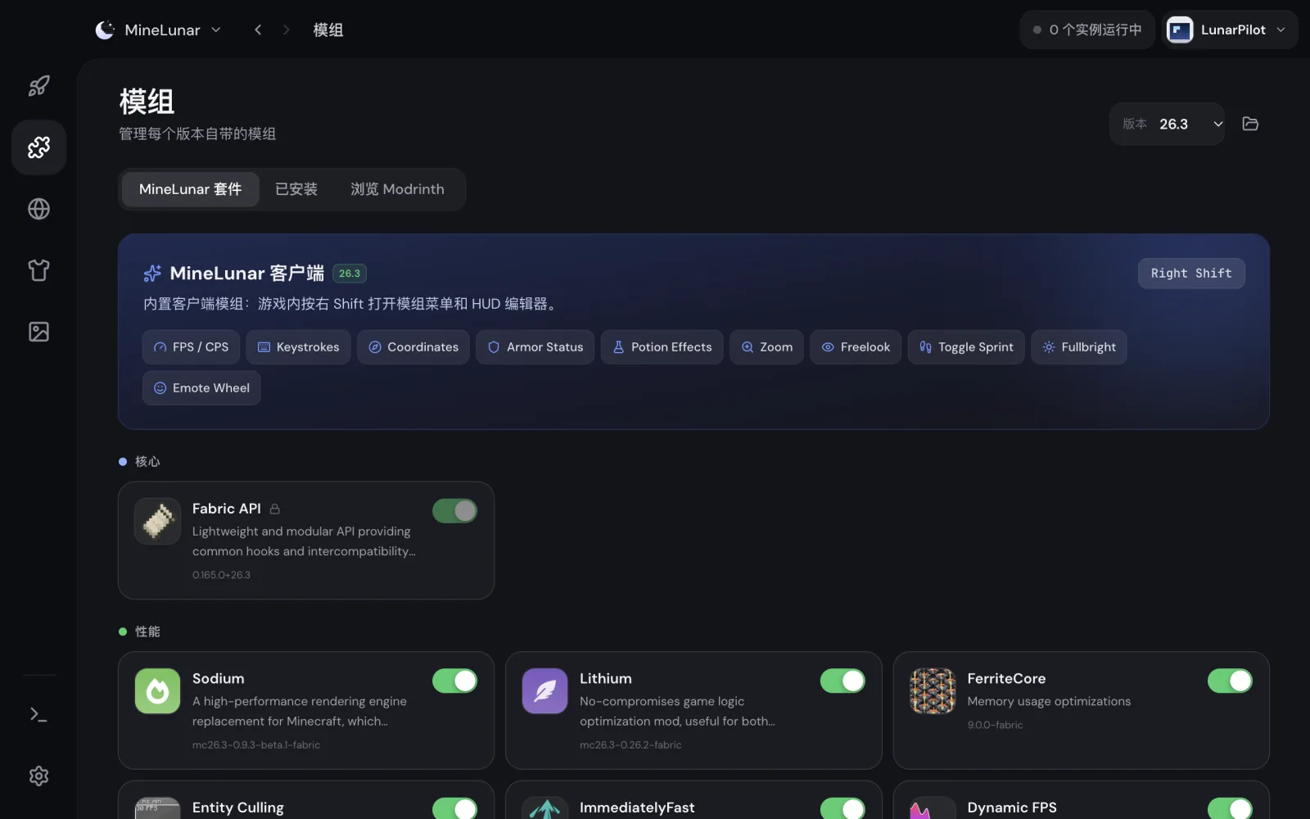Switch to the MineLunar 套件 tab
Image resolution: width=1310 pixels, height=819 pixels.
(191, 189)
